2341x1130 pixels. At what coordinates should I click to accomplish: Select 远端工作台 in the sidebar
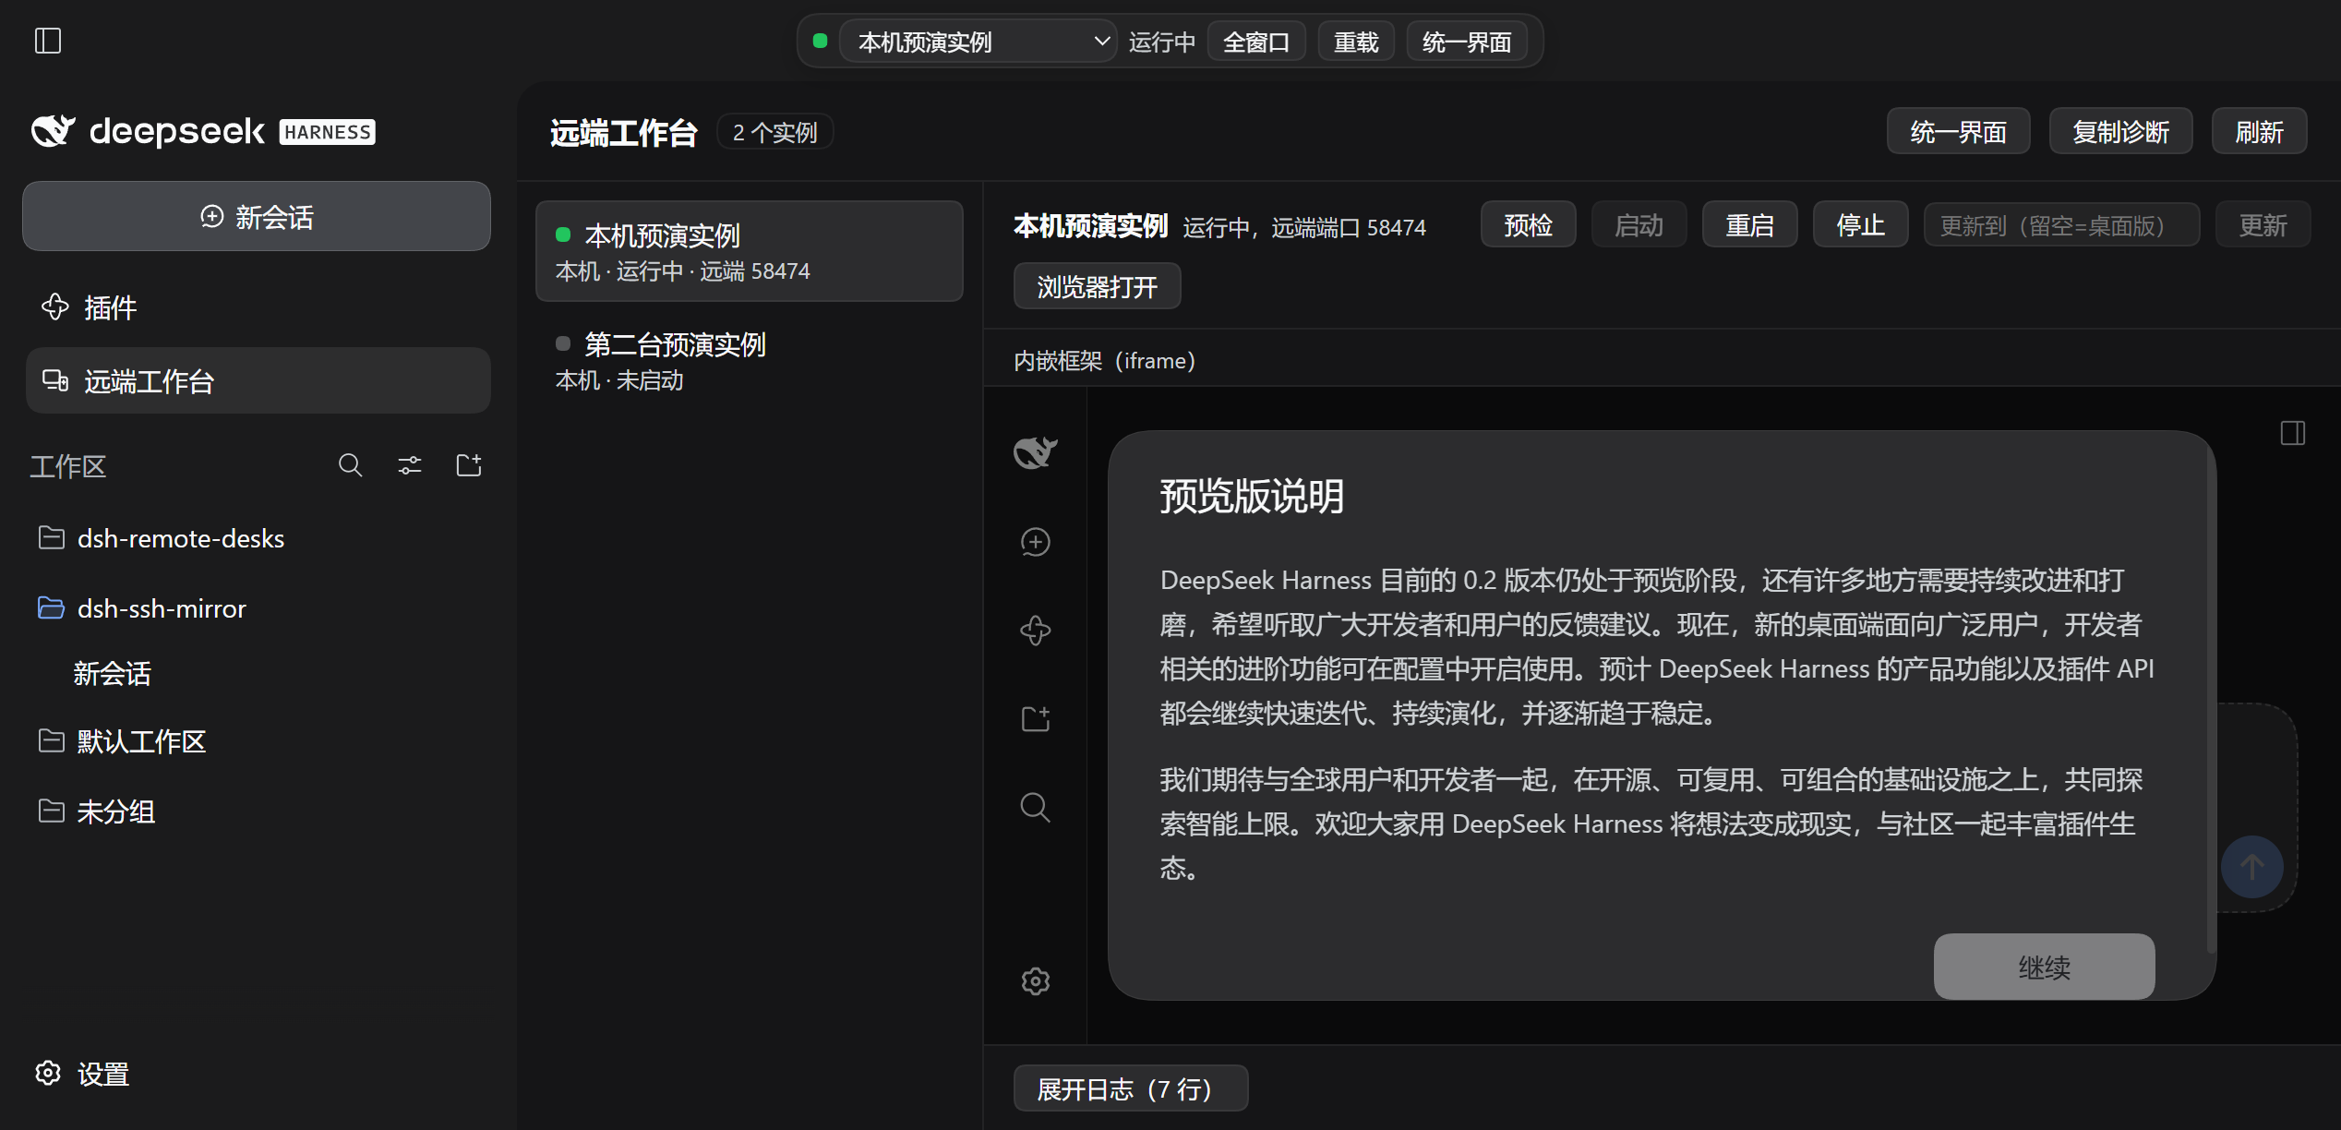pyautogui.click(x=258, y=381)
